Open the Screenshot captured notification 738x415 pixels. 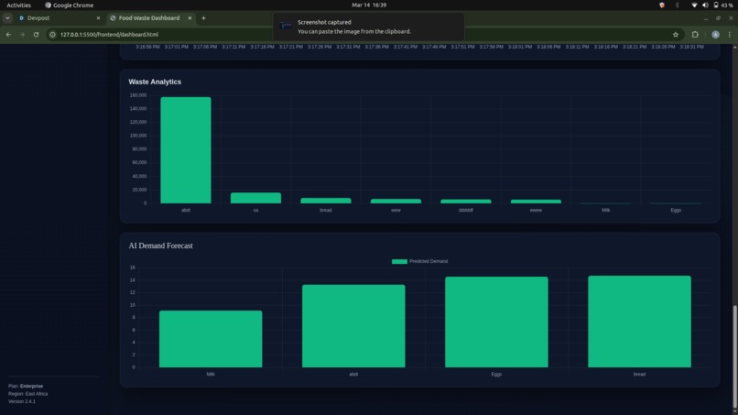[x=368, y=27]
